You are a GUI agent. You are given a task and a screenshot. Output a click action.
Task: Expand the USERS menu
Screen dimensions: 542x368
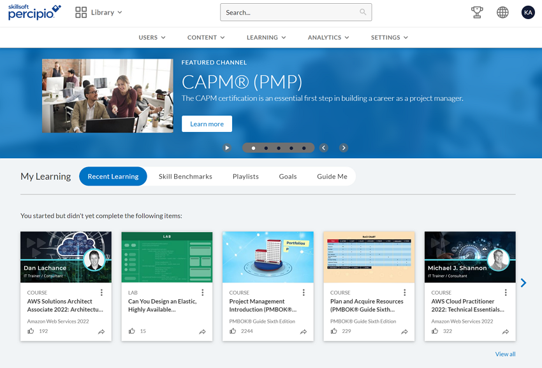(152, 38)
